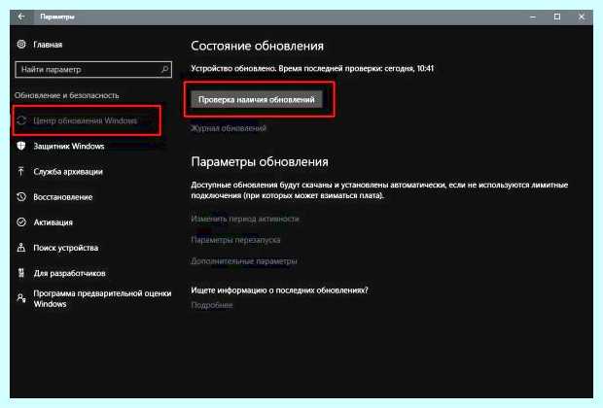Switch to Активация section
Image resolution: width=603 pixels, height=408 pixels.
point(53,222)
